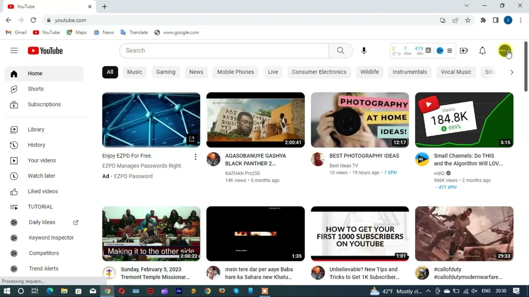This screenshot has width=529, height=297.
Task: Open Daily Ideas vidIQ link
Action: (x=44, y=222)
